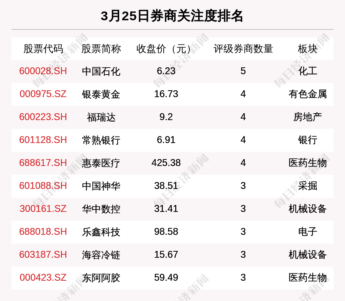Open stock code 600223.SH
This screenshot has width=345, height=301.
coord(43,117)
